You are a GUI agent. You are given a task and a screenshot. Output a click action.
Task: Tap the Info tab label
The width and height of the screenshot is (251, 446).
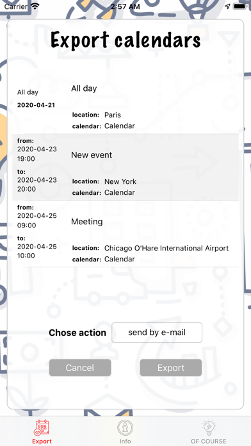(125, 442)
